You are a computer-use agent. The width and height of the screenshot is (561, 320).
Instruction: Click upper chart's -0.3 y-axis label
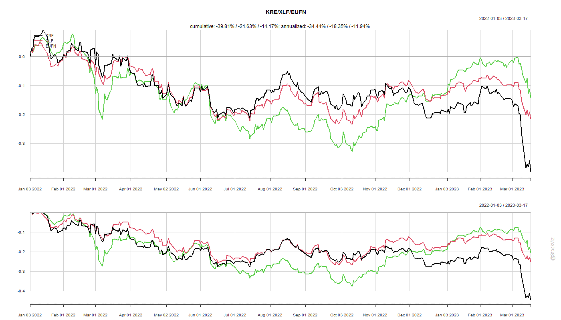[x=21, y=144]
